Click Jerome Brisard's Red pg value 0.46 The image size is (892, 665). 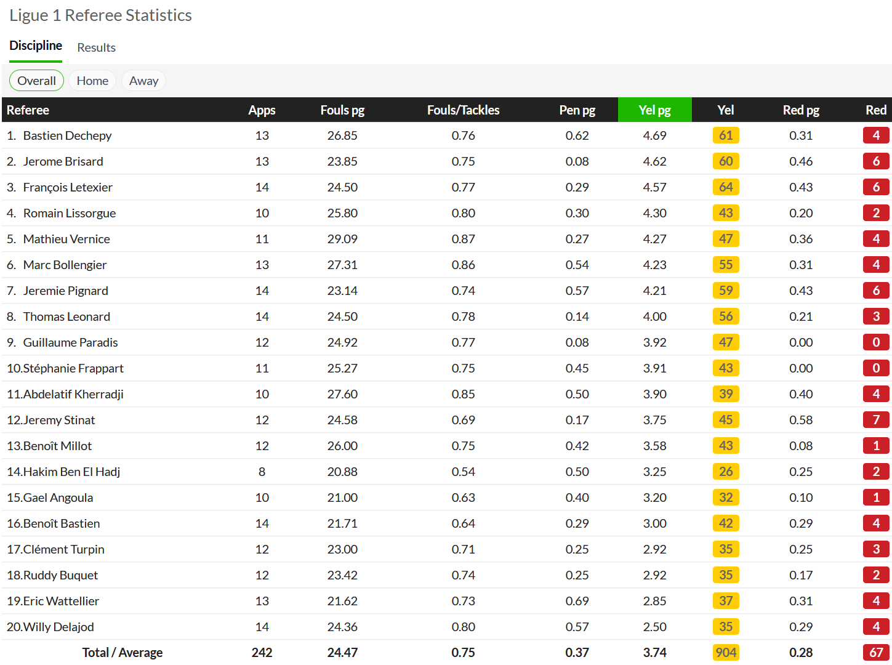click(x=801, y=161)
